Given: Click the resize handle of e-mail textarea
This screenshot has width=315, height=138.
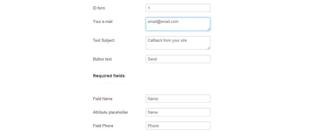Looking at the screenshot, I should (209, 29).
